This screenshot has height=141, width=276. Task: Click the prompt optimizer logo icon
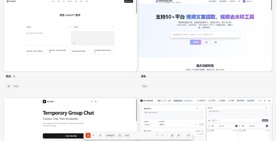click(141, 101)
